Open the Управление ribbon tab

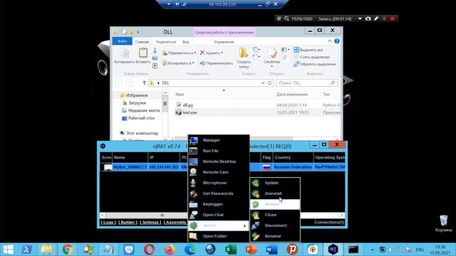pos(224,42)
